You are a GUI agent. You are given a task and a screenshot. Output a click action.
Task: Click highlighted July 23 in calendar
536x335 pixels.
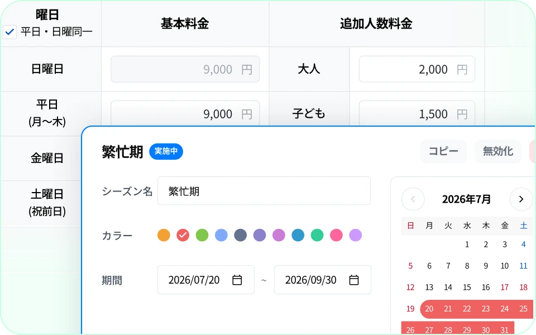pos(486,309)
